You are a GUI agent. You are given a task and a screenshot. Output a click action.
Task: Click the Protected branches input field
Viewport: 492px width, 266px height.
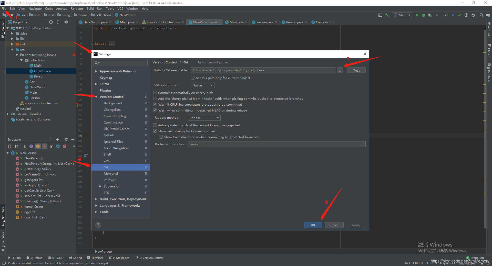point(277,145)
